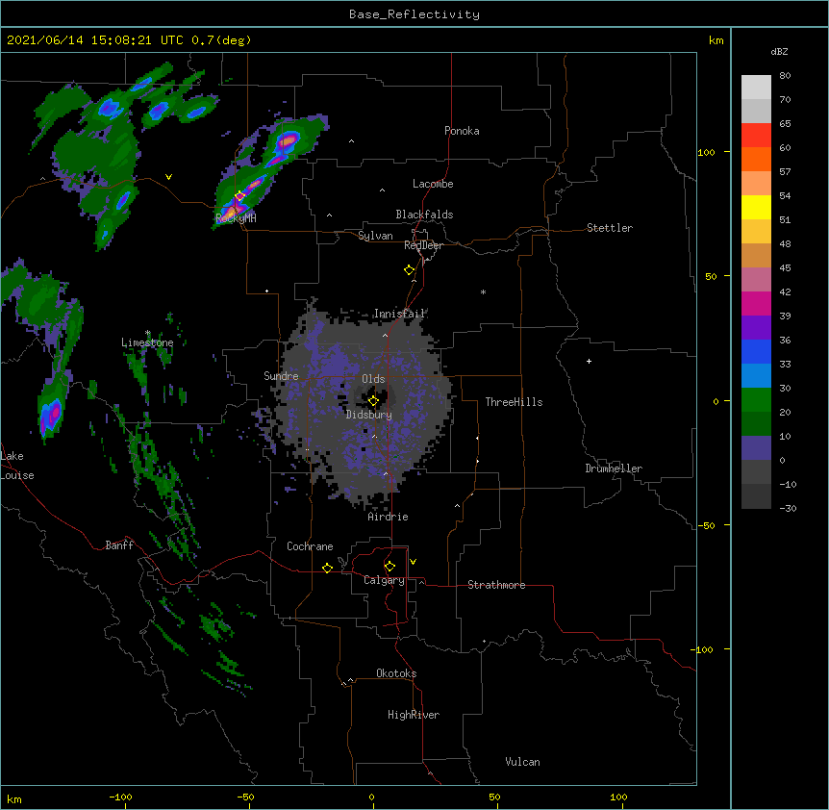Click the light gray 70-80 dBZ legend swatch
The height and width of the screenshot is (810, 829).
pos(756,88)
